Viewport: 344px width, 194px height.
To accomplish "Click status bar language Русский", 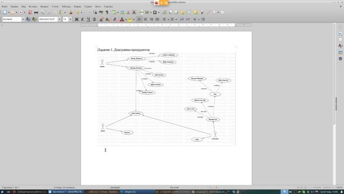I will [174, 188].
